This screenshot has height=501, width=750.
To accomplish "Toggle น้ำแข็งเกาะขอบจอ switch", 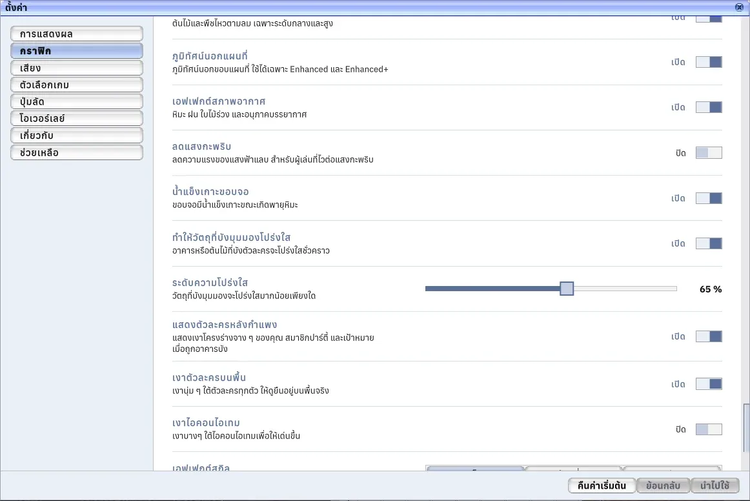I will click(x=709, y=198).
